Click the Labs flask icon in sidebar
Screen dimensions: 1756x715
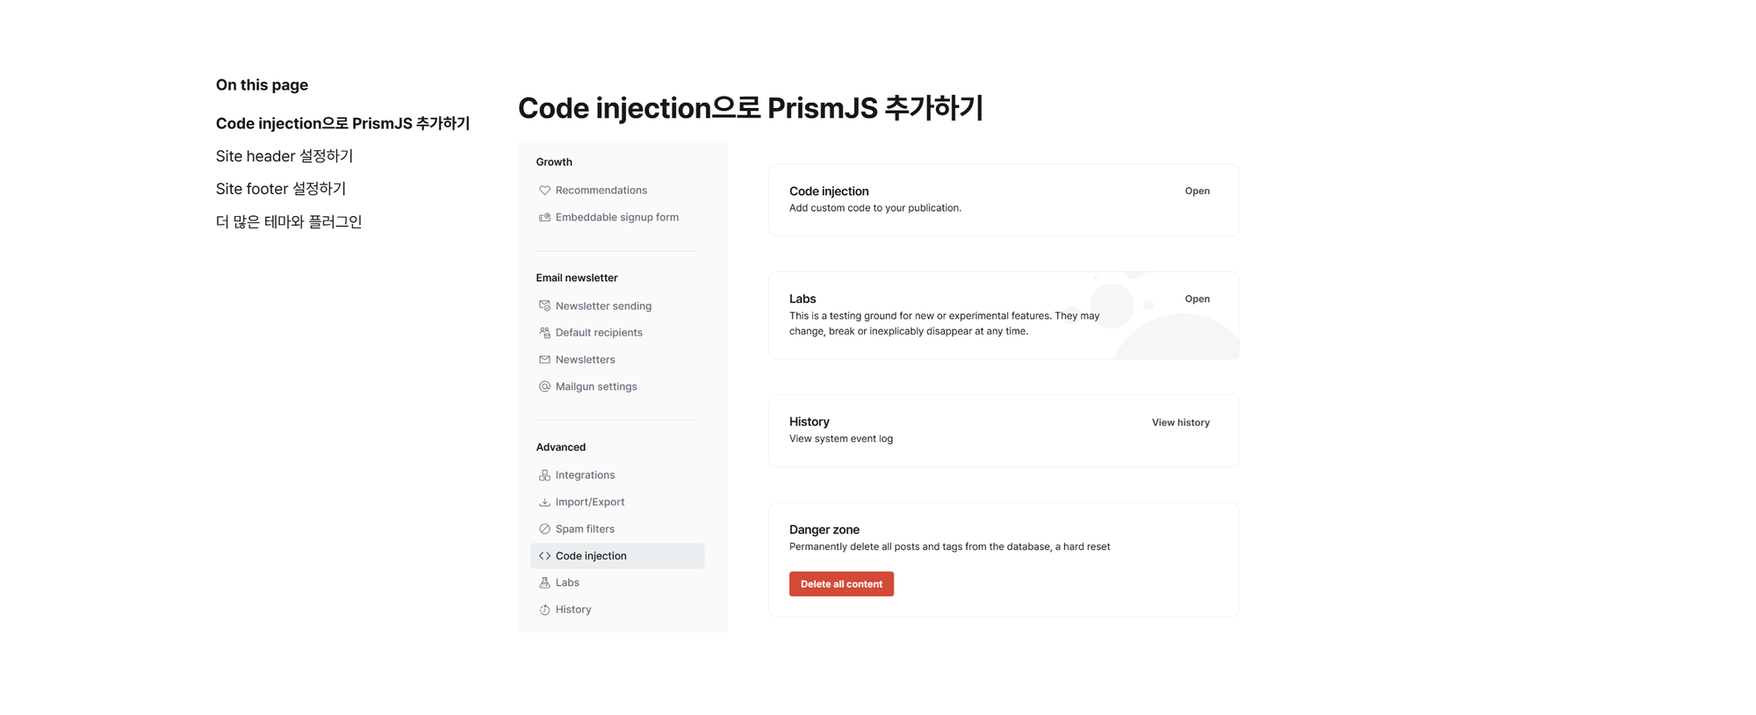coord(544,582)
